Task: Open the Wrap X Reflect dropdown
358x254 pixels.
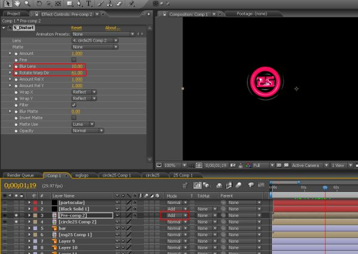Action: click(84, 92)
